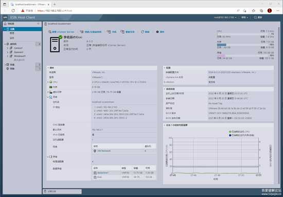Click Create/Register VM toolbar button
The height and width of the screenshot is (197, 283).
click(x=91, y=32)
